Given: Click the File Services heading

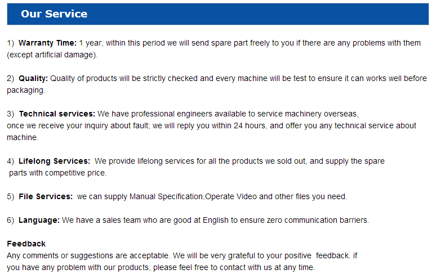Looking at the screenshot, I should pos(45,197).
